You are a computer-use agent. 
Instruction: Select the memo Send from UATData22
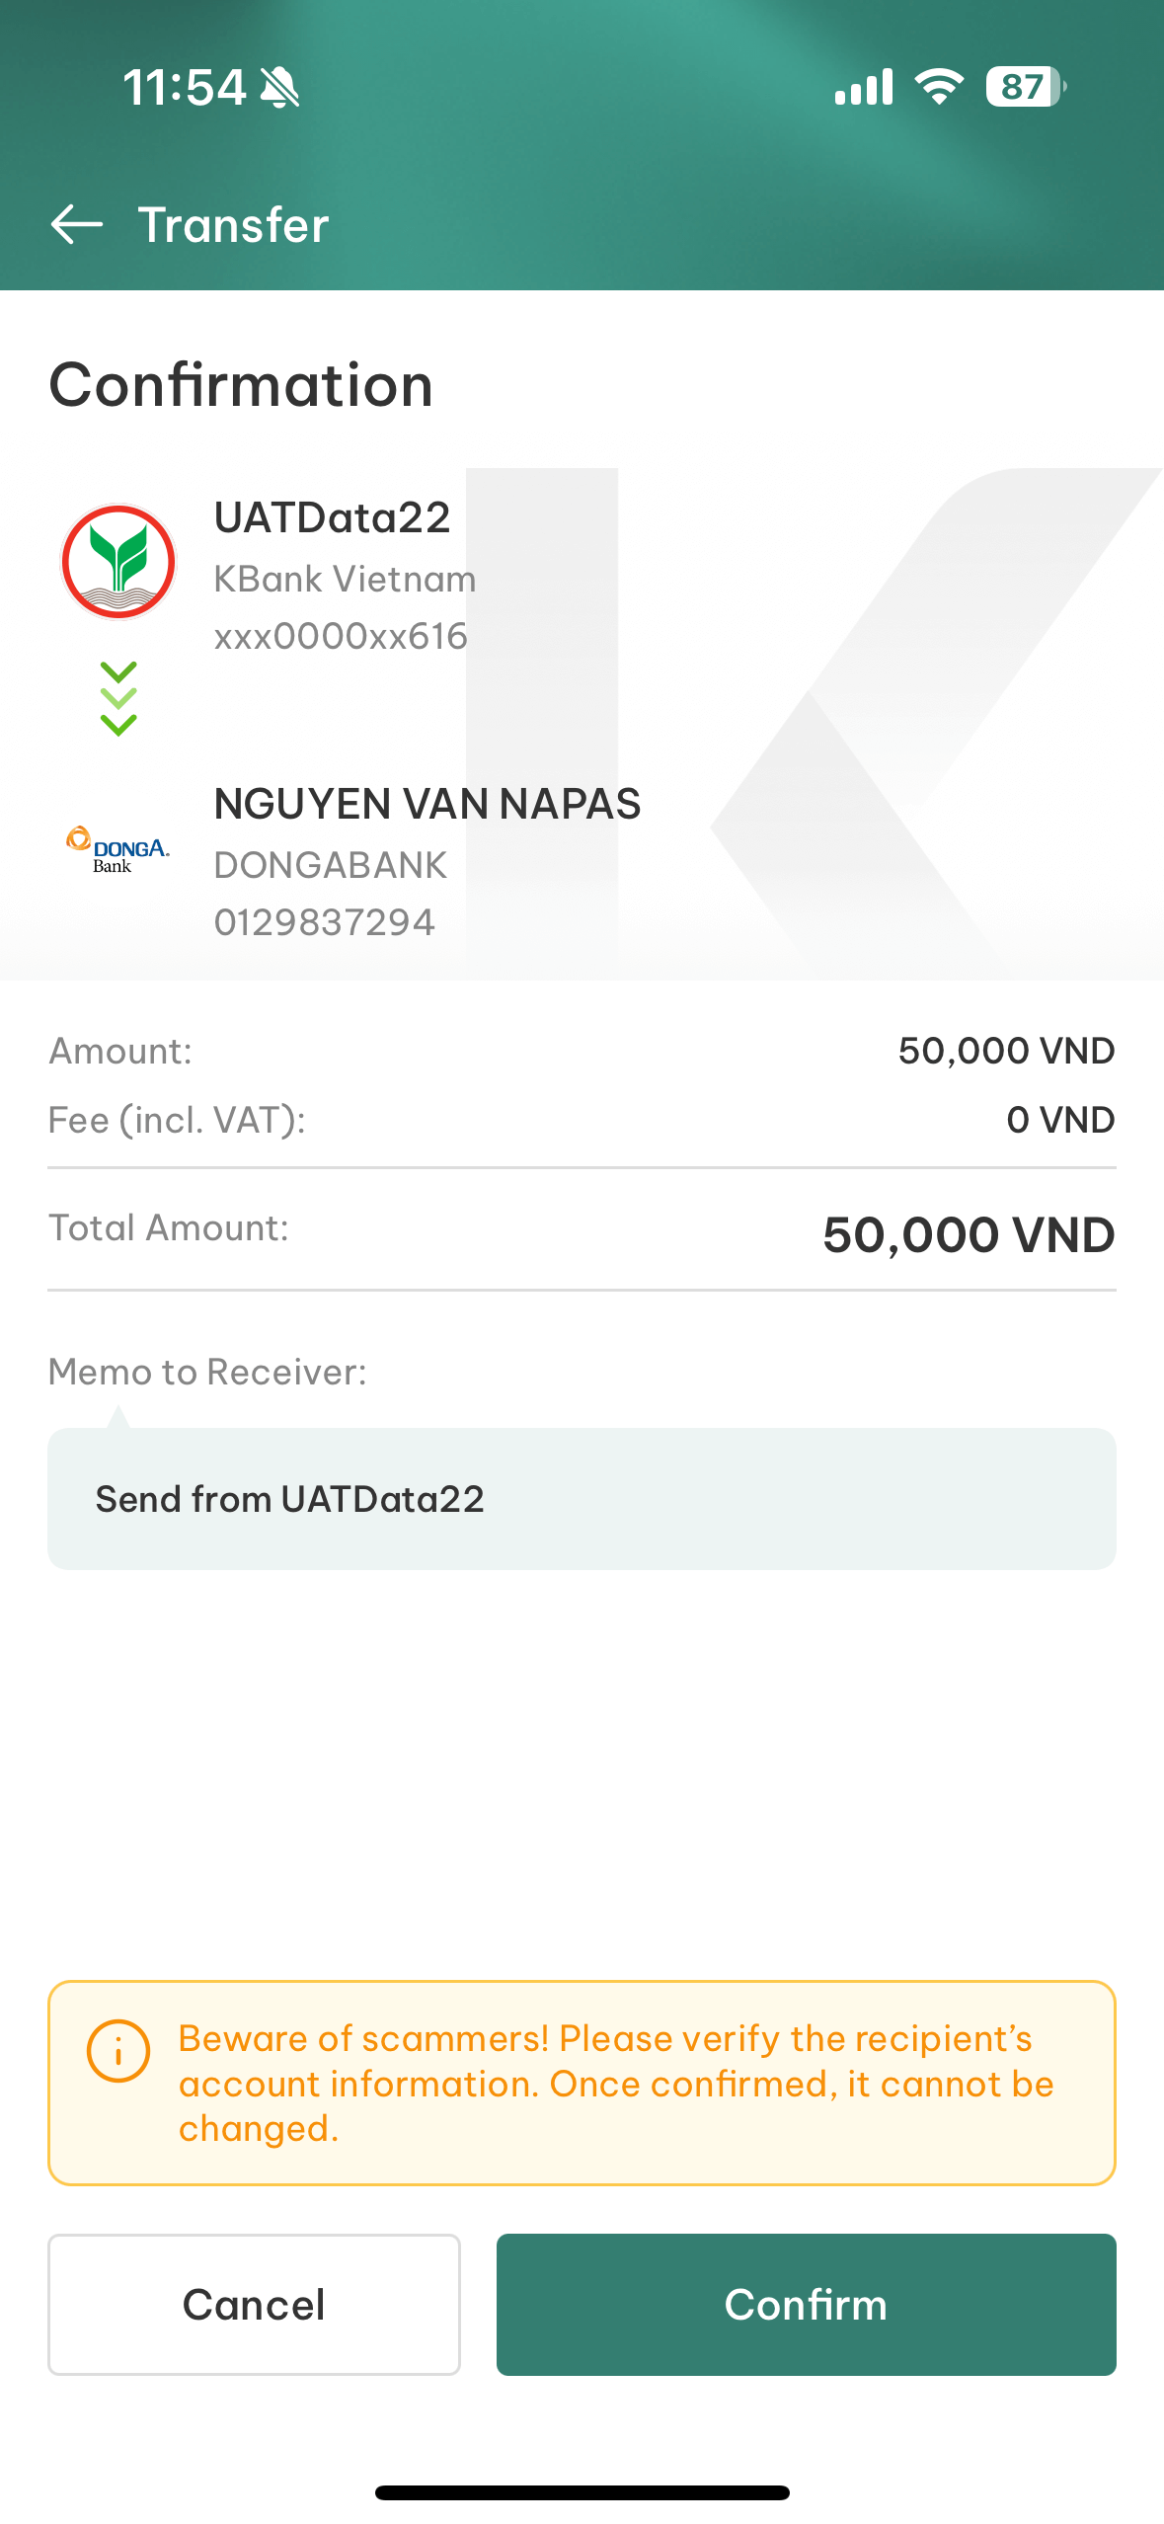(x=582, y=1498)
